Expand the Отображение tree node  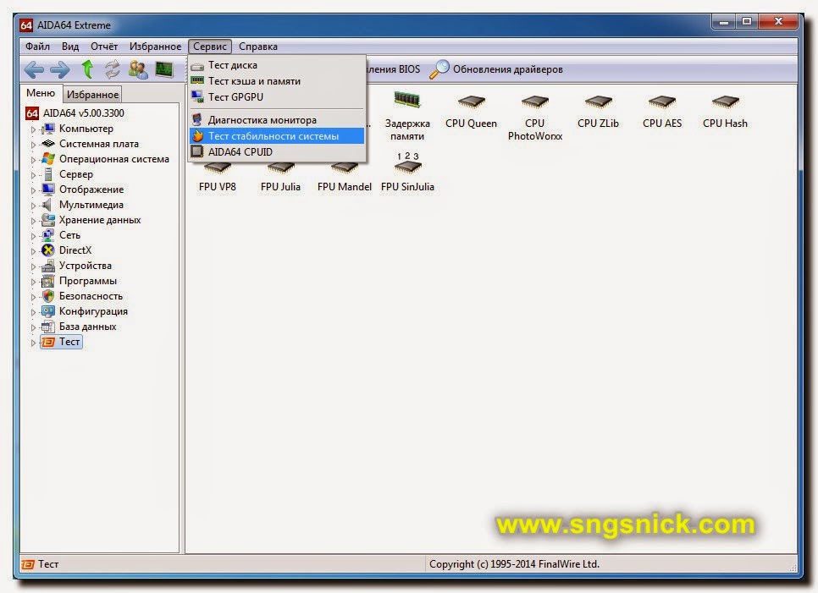33,190
